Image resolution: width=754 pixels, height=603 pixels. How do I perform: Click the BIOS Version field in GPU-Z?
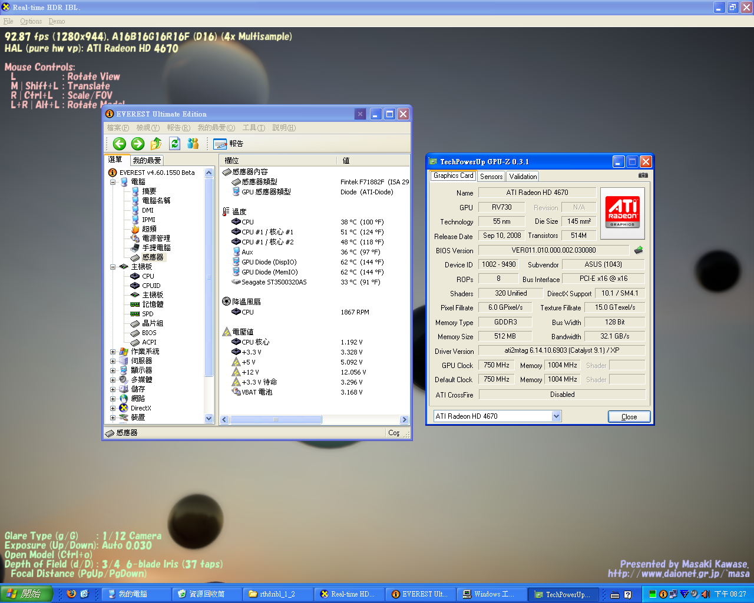tap(554, 250)
